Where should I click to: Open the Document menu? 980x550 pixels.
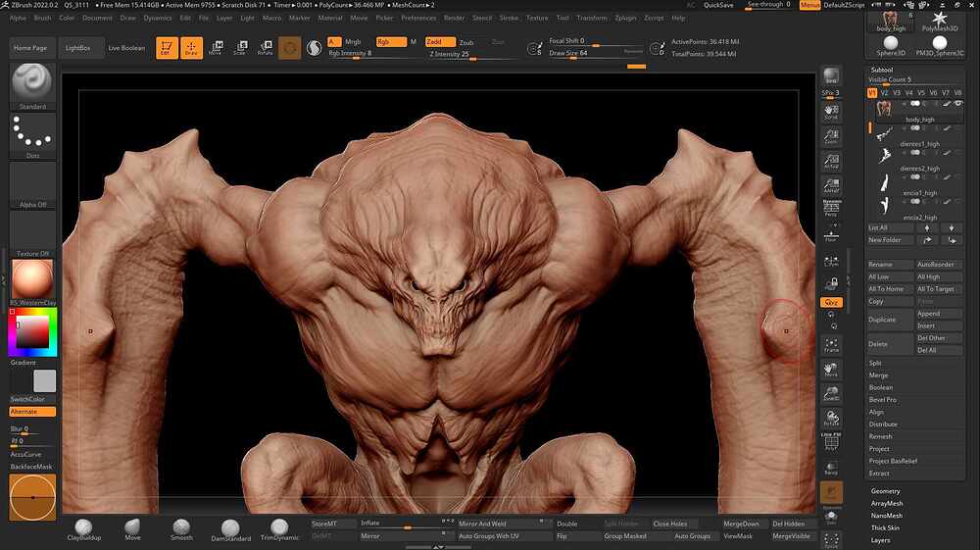click(x=97, y=18)
